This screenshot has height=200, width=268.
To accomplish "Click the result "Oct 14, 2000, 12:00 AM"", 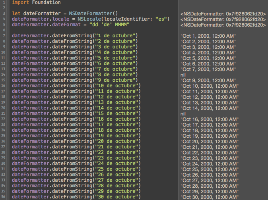I will [210, 108].
